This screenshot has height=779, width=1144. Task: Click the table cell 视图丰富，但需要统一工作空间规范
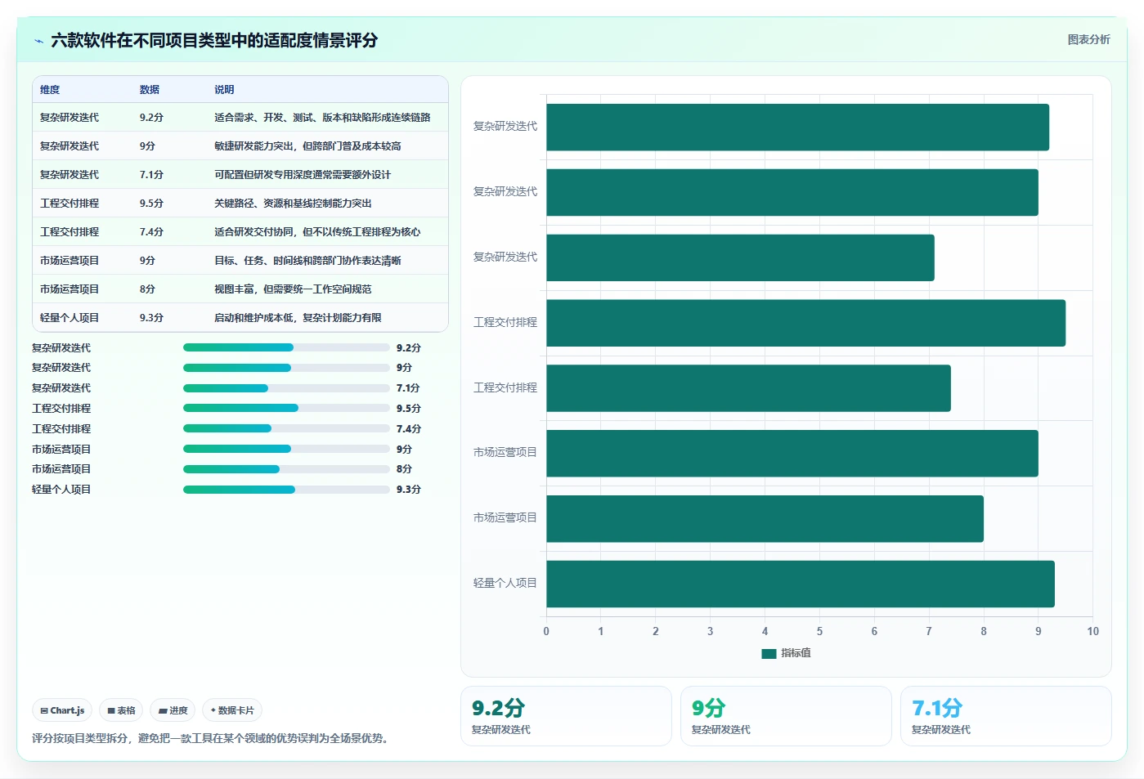[293, 289]
